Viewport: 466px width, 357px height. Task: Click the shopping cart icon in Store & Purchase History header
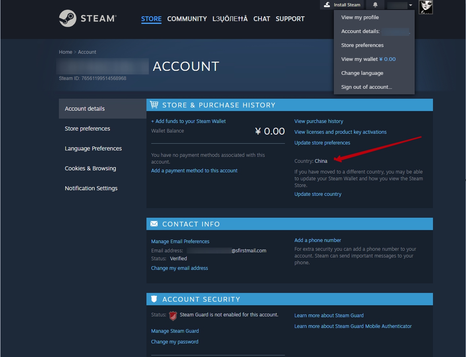point(154,105)
